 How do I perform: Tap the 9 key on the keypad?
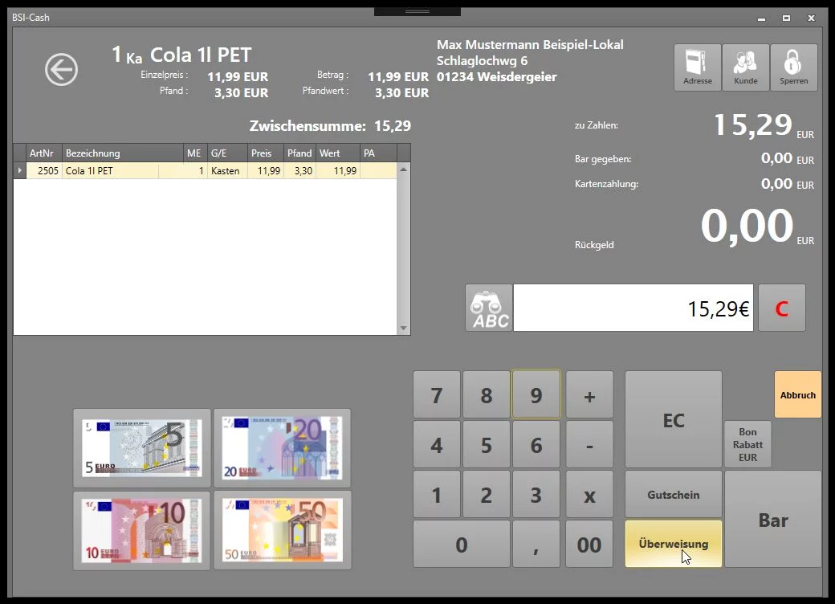coord(536,394)
